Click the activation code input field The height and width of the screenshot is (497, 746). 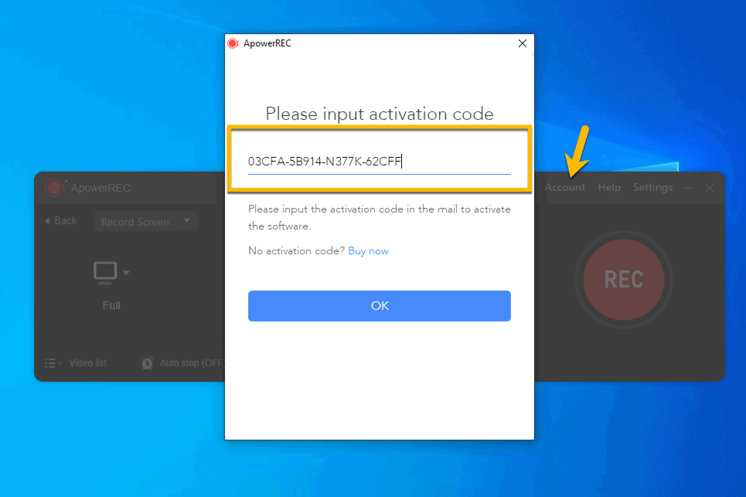379,162
